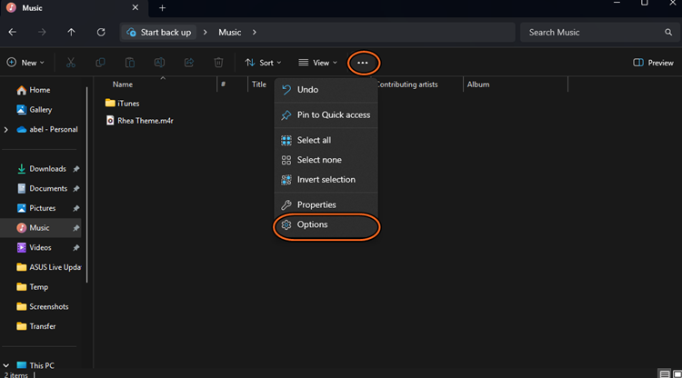Click Start back up in address bar
682x378 pixels.
click(159, 32)
